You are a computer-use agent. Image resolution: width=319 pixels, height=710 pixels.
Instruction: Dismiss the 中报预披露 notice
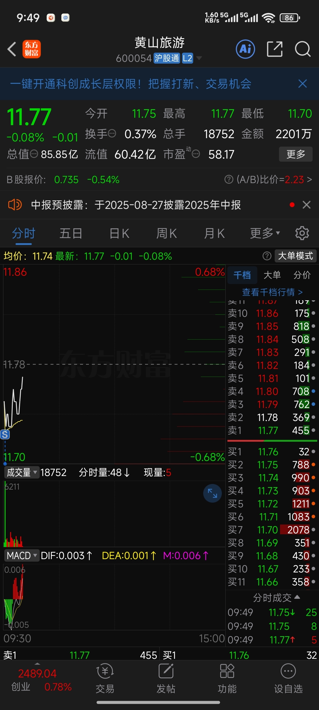click(x=307, y=205)
